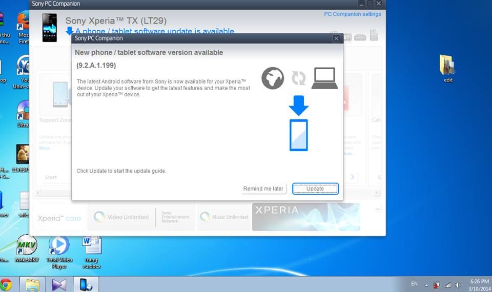Minimize the Sony PC Companion window
The image size is (492, 292).
tap(361, 4)
